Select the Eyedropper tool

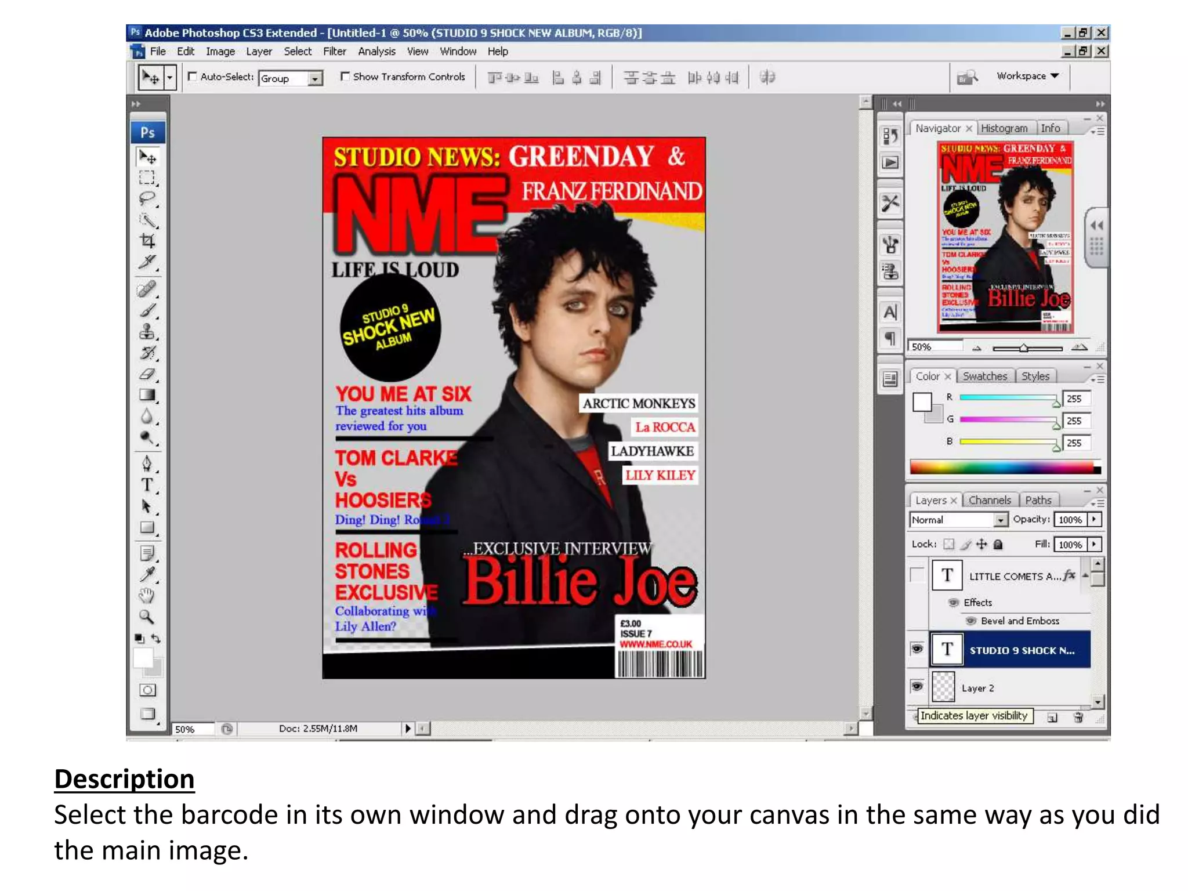click(147, 574)
